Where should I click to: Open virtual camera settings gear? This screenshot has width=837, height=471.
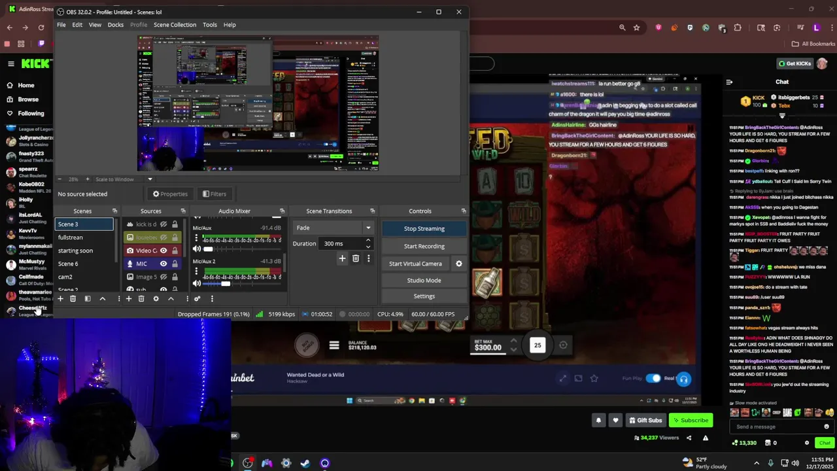pos(458,264)
